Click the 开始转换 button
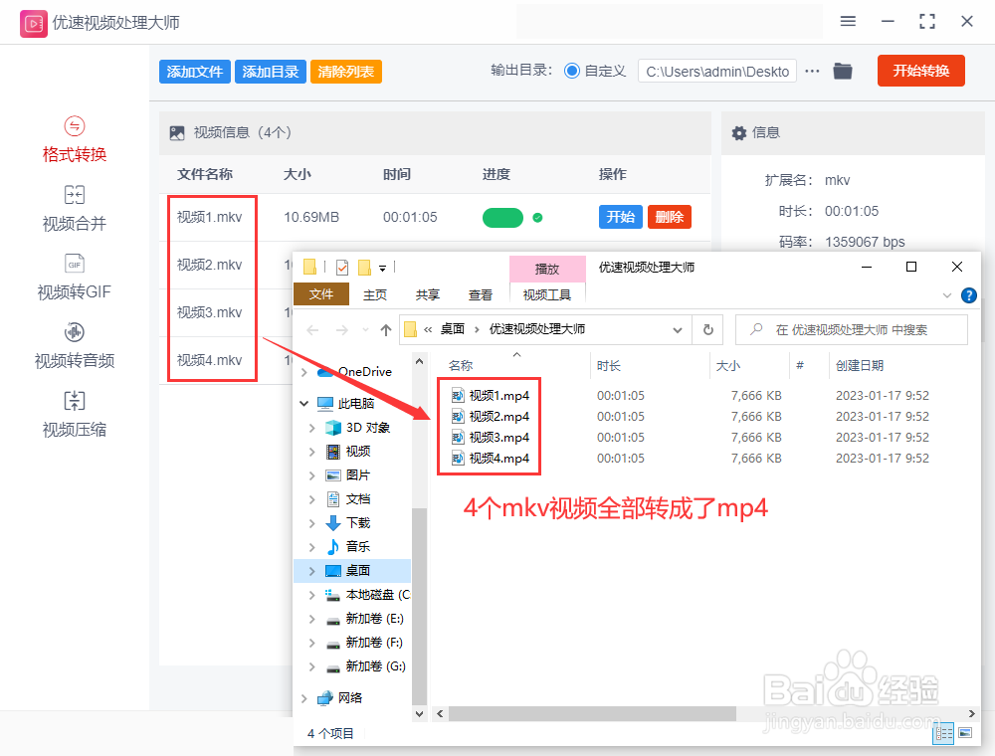Viewport: 995px width, 756px height. (920, 71)
